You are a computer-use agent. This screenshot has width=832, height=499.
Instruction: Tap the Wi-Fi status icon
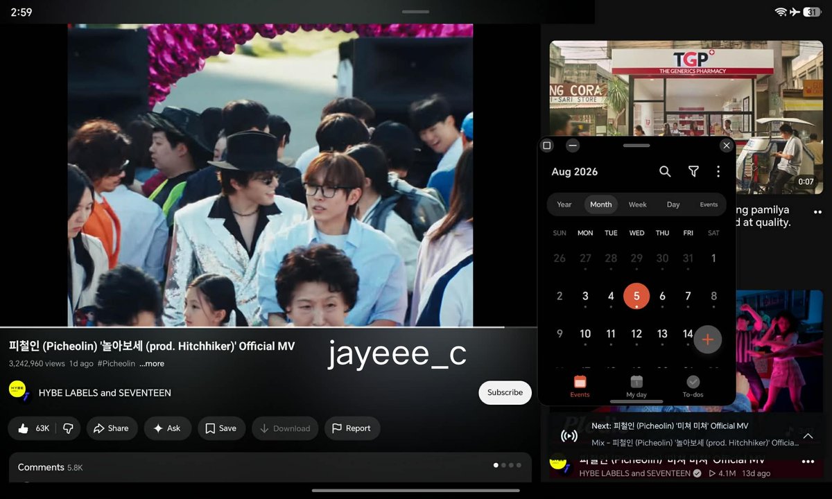pyautogui.click(x=781, y=12)
